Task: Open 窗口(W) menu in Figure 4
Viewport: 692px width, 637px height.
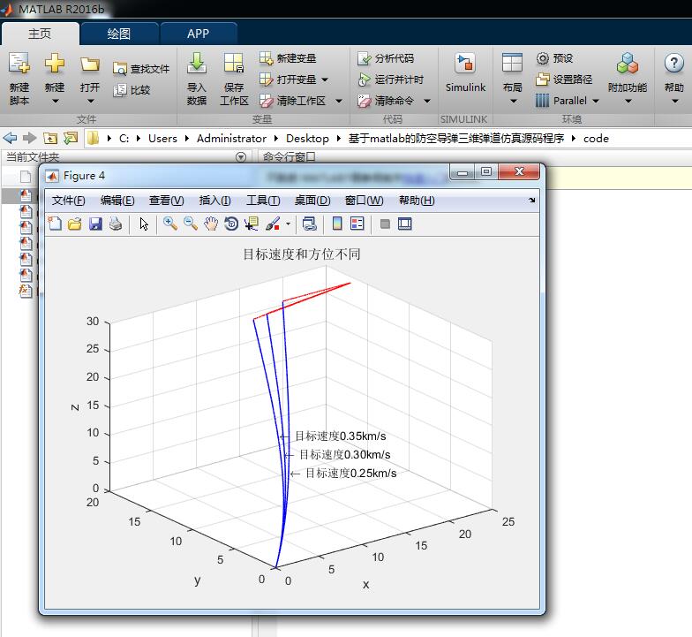Action: click(364, 201)
